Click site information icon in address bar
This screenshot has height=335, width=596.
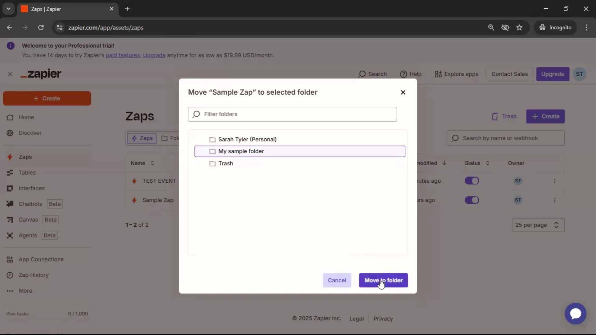point(60,28)
